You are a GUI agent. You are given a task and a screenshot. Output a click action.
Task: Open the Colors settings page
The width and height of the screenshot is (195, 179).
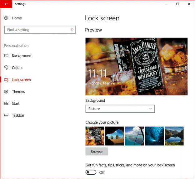click(x=17, y=68)
